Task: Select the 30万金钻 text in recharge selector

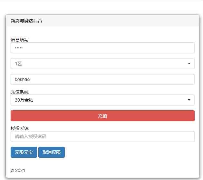Action: coord(24,100)
